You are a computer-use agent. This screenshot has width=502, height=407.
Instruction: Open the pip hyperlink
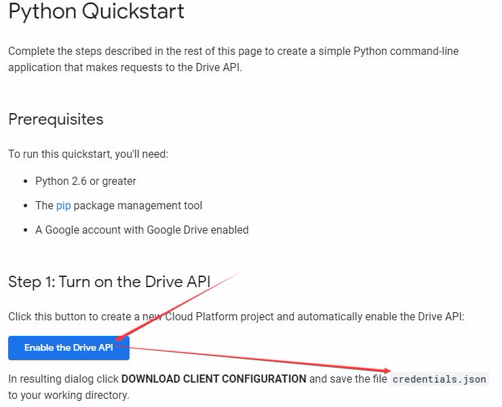[63, 205]
